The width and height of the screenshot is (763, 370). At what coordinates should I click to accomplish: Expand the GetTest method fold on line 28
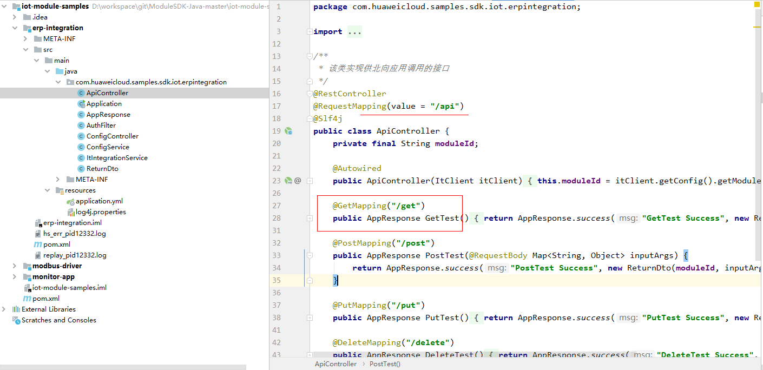[x=310, y=218]
